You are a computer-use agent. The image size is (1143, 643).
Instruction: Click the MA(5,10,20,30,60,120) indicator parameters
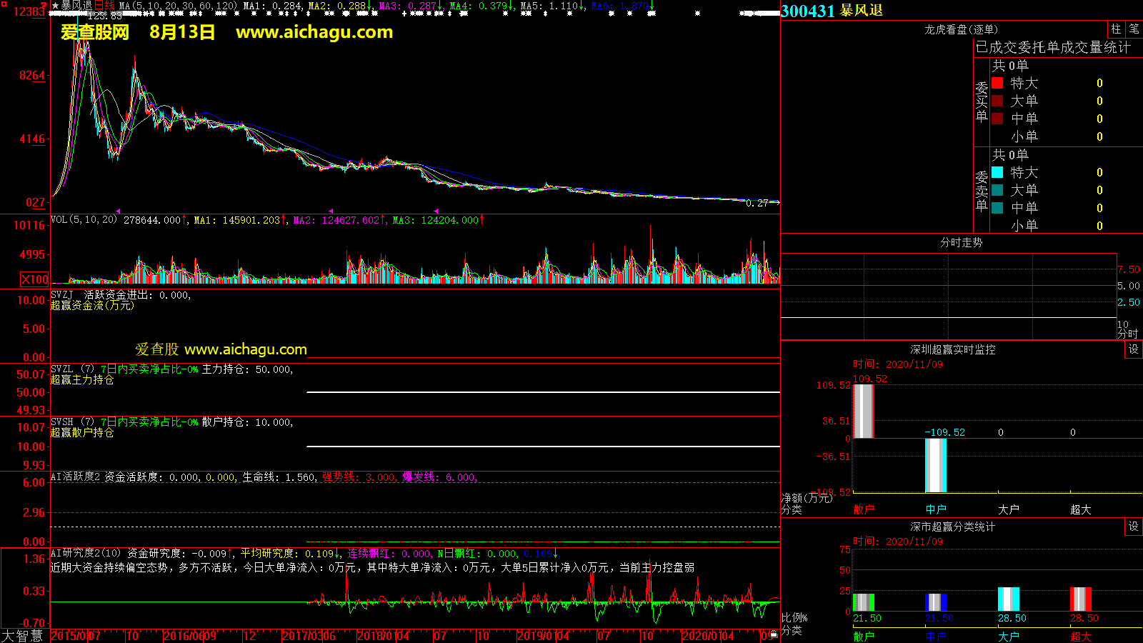[179, 6]
